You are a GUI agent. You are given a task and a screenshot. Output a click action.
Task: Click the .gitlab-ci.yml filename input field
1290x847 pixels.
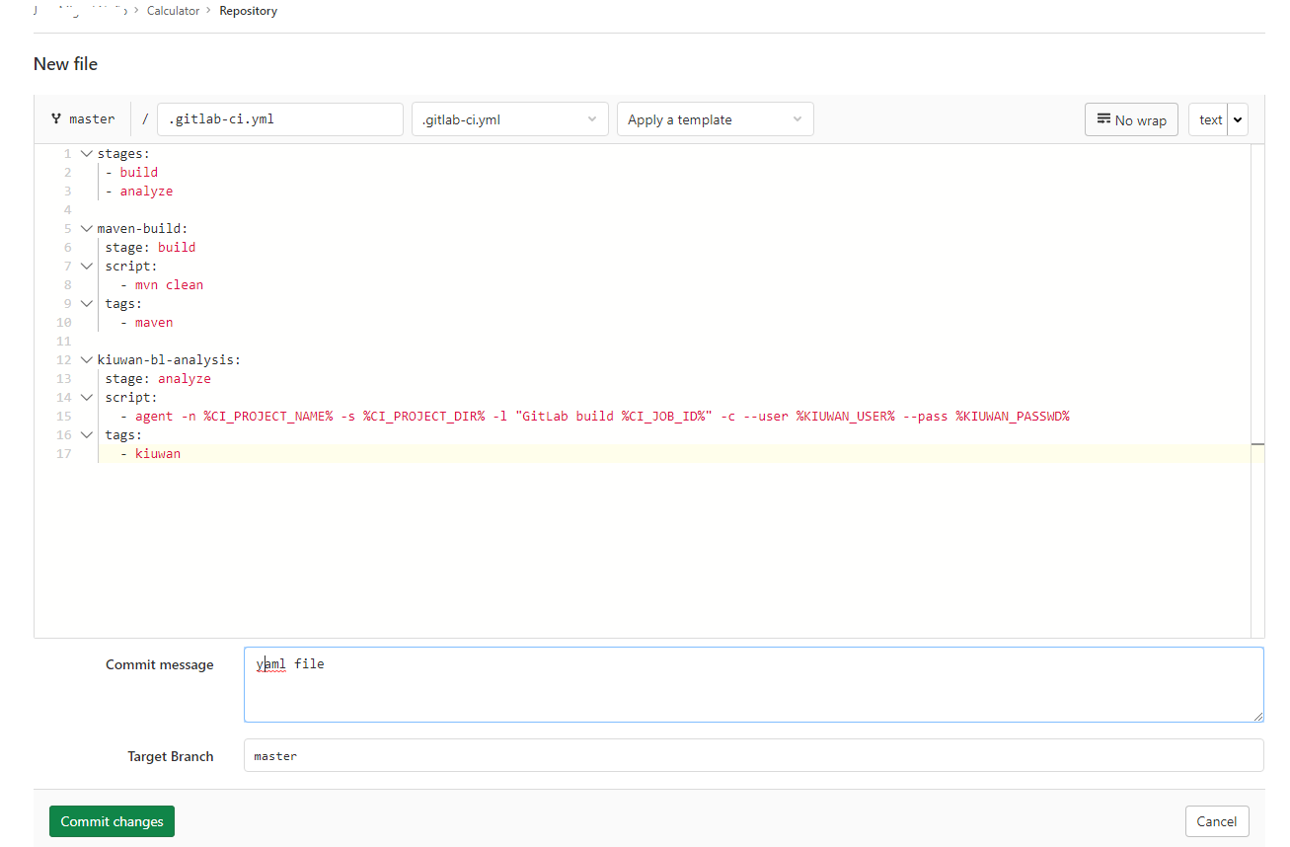point(279,118)
